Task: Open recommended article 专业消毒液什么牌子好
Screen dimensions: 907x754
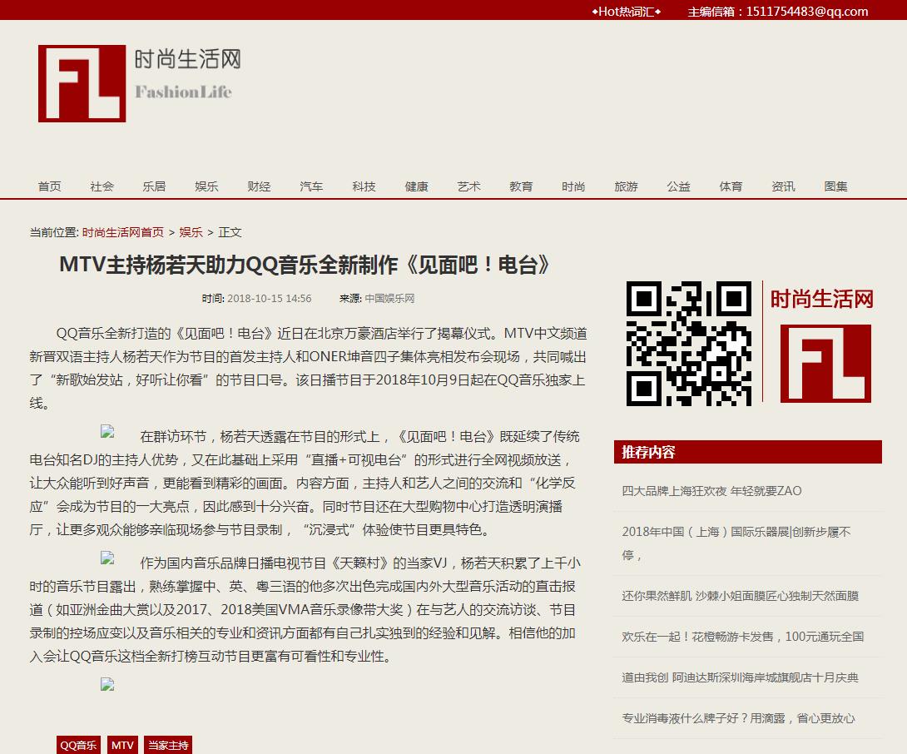Action: coord(738,718)
